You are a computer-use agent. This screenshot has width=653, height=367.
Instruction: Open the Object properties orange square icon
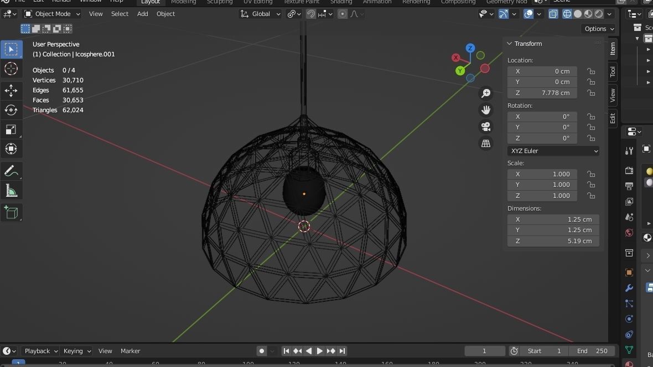click(x=629, y=272)
